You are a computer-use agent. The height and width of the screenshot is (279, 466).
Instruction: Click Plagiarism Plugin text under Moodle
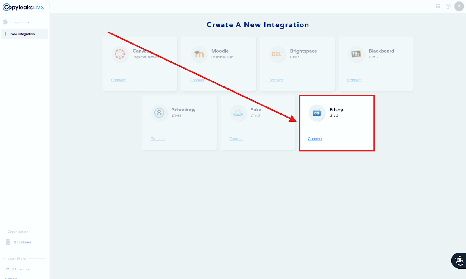[x=222, y=57]
